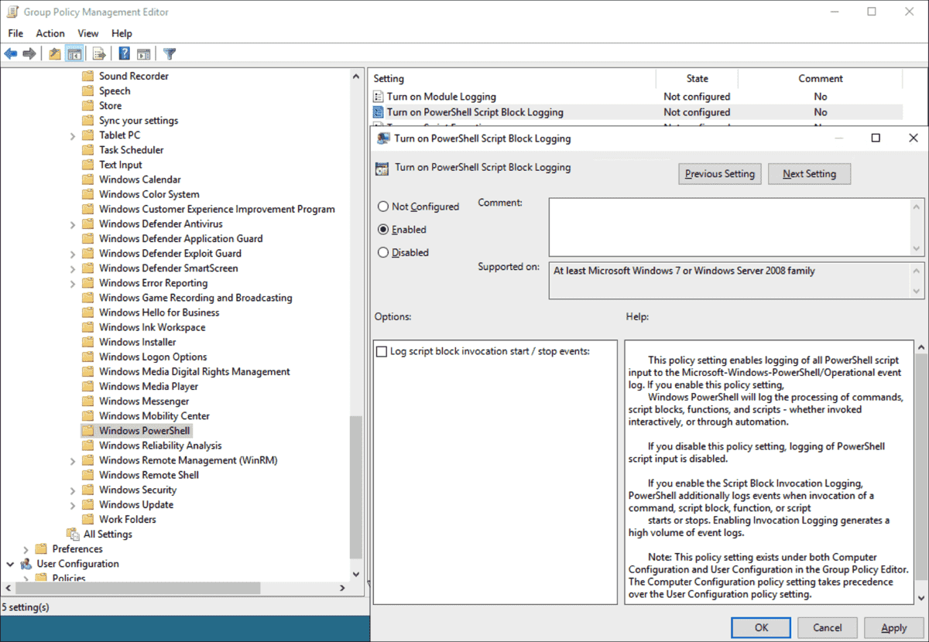Open the blue question-mark Help toolbar icon
The height and width of the screenshot is (642, 929).
[124, 53]
